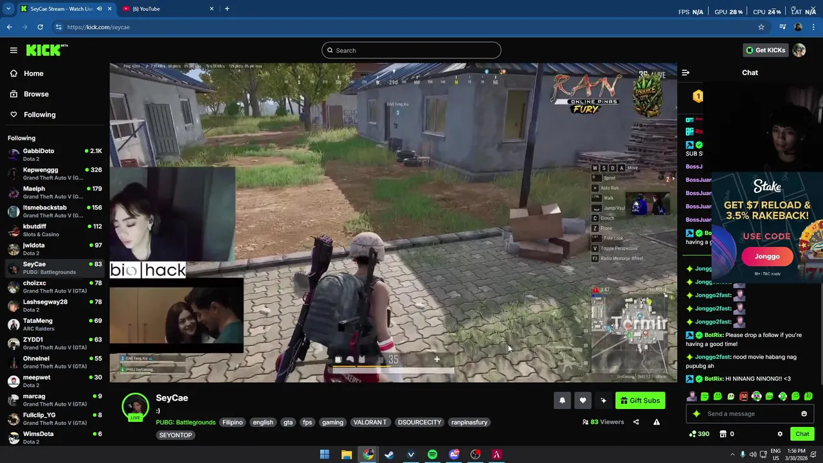
Task: Click the DSOURCECITY tag
Action: point(419,422)
